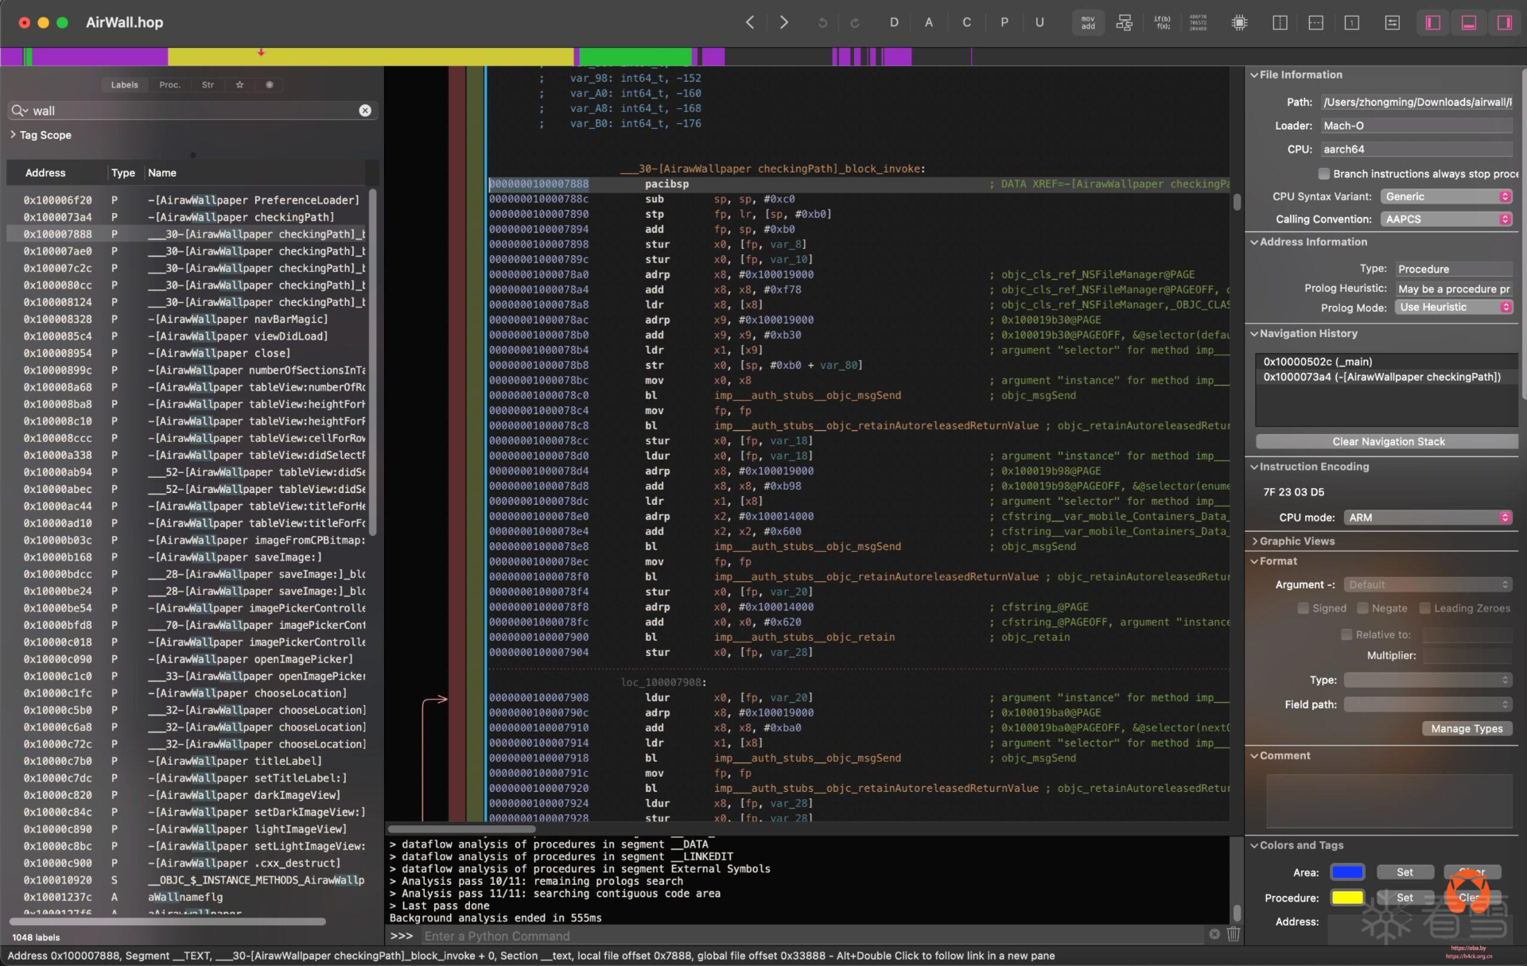
Task: Open hexadecimal view mode
Action: (x=1198, y=23)
